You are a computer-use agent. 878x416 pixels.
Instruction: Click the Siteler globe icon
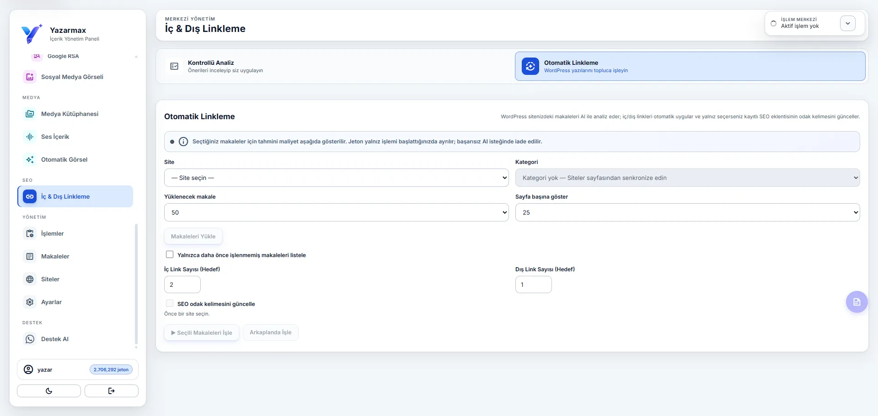[30, 279]
